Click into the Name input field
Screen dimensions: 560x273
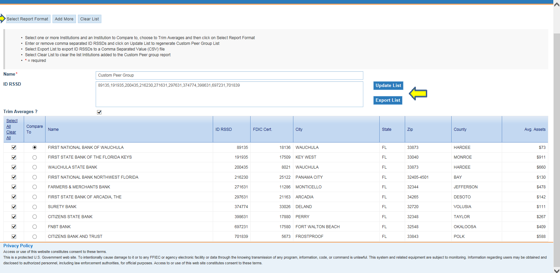(229, 75)
